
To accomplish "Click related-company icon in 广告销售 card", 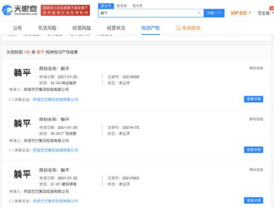I will 11,150.
